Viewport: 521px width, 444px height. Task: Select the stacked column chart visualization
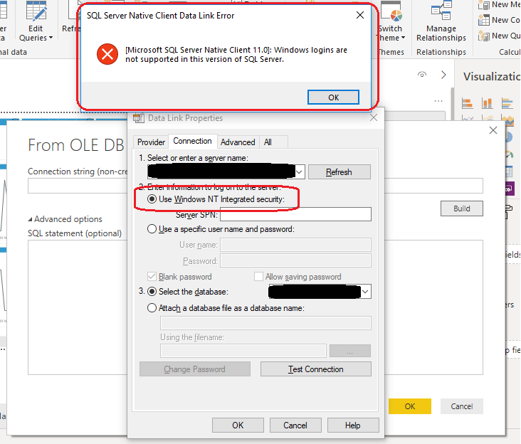point(488,103)
